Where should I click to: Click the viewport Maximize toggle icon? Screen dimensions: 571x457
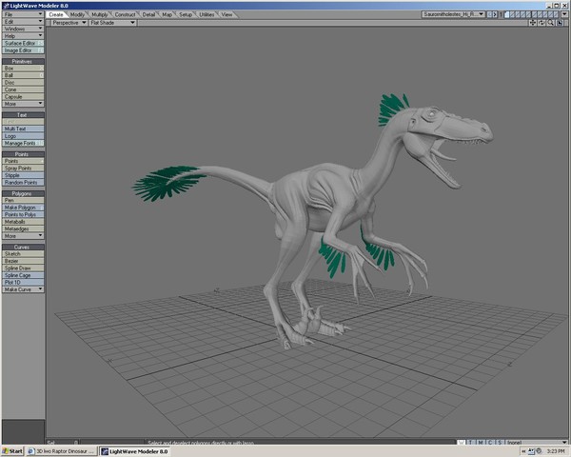click(x=560, y=23)
